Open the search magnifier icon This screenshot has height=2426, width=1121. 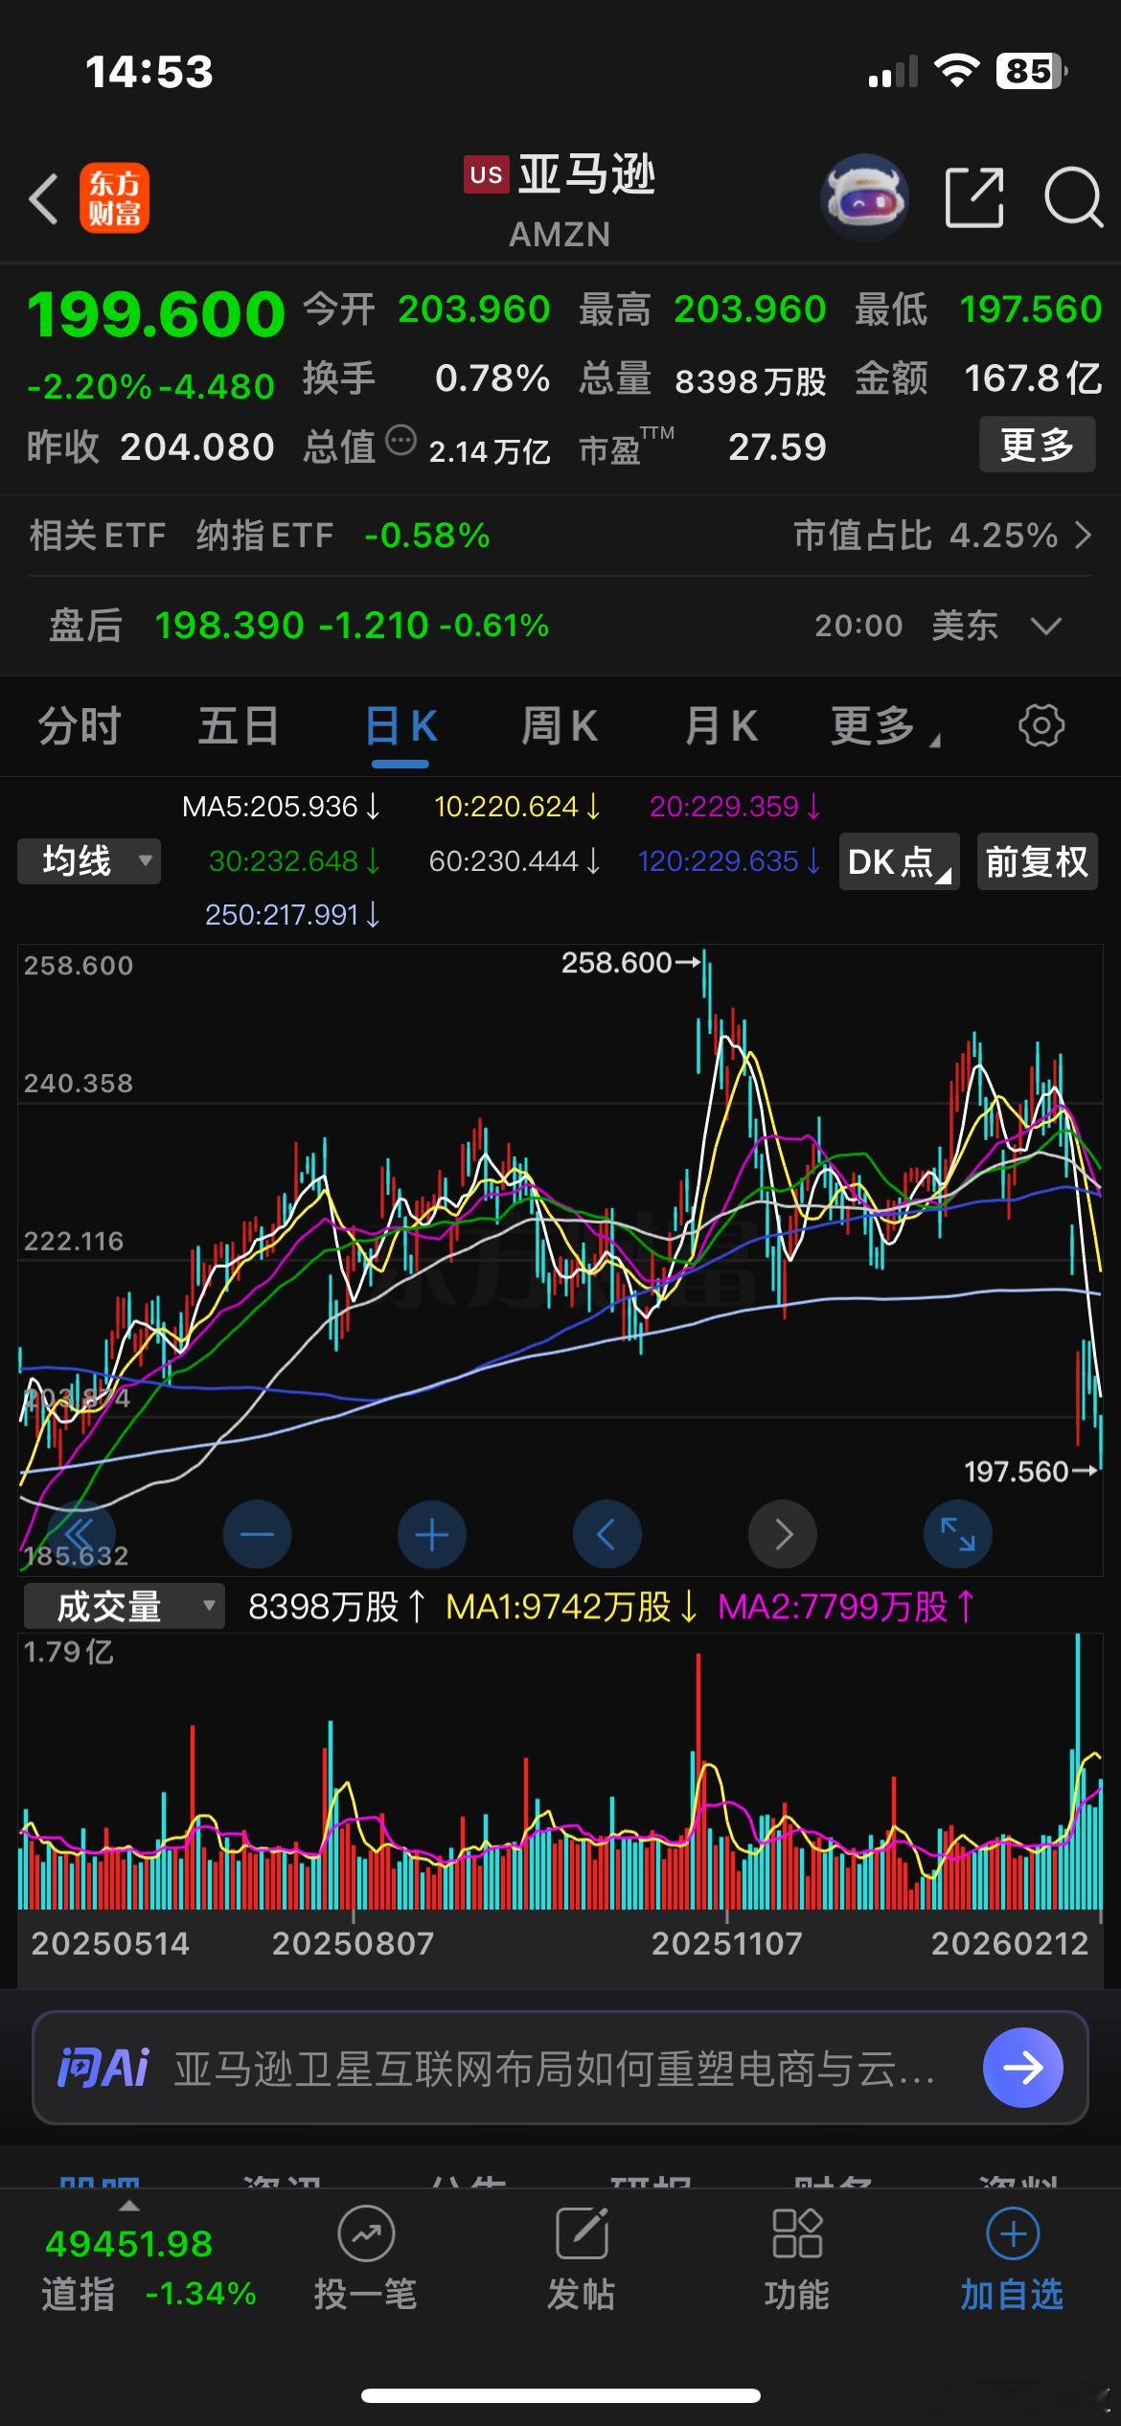coord(1072,197)
